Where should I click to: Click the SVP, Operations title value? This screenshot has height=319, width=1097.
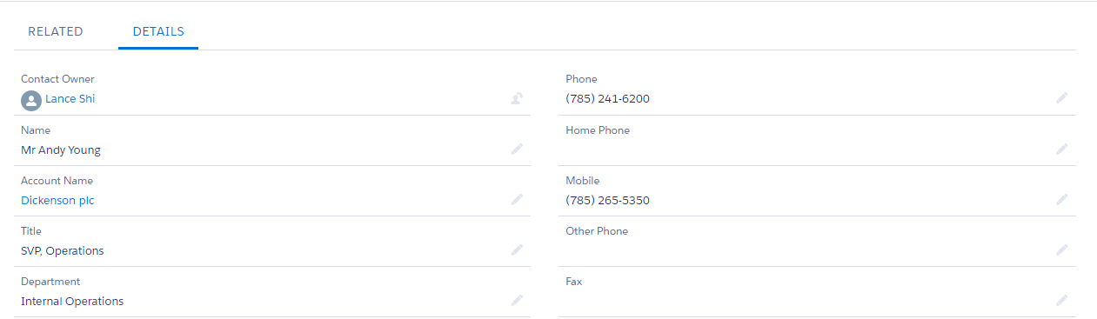point(63,251)
